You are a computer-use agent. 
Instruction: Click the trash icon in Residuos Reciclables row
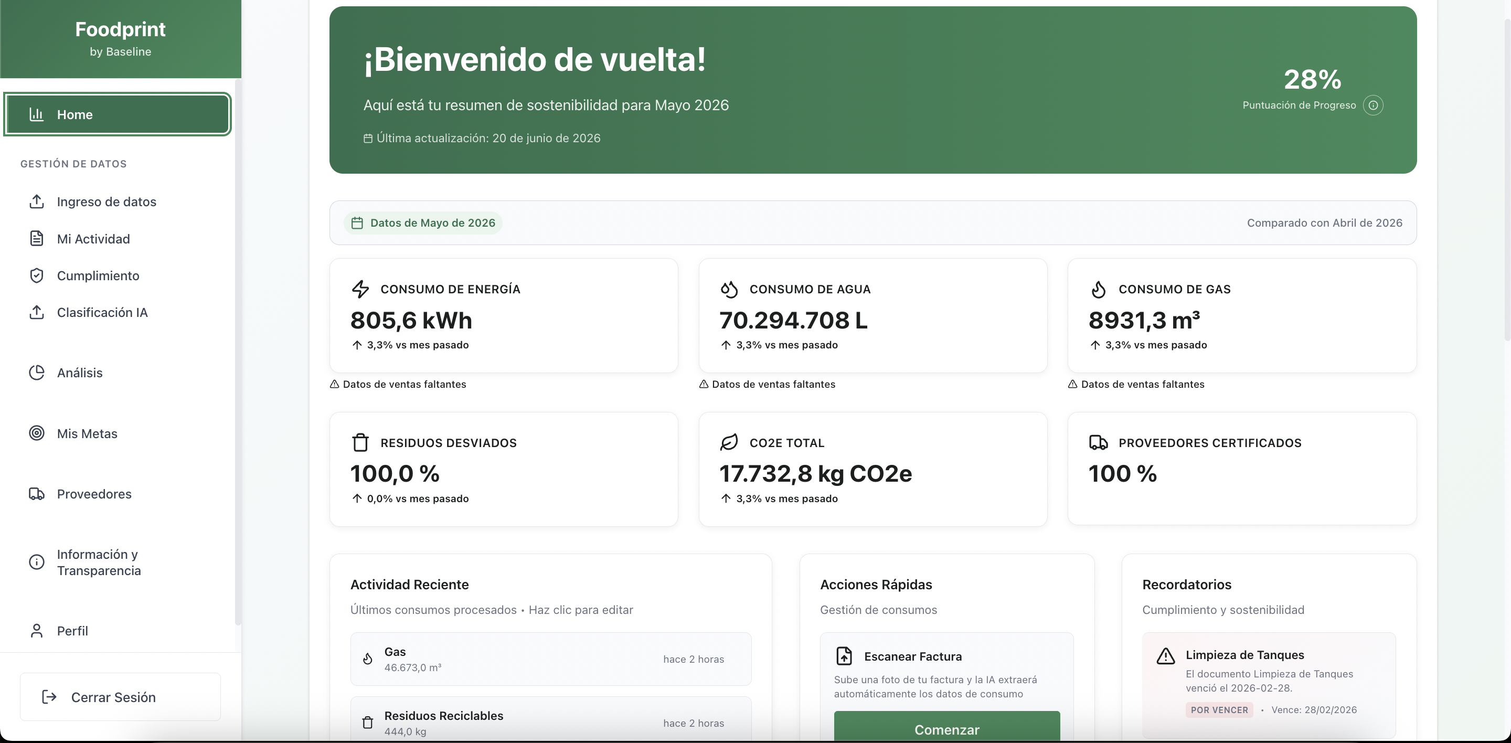[368, 723]
